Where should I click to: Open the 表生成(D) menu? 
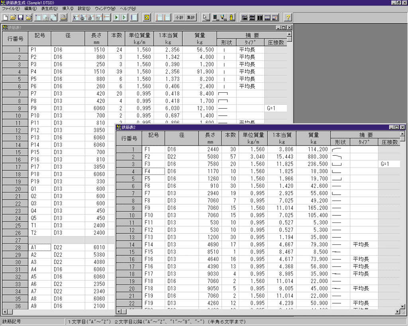tap(49, 9)
